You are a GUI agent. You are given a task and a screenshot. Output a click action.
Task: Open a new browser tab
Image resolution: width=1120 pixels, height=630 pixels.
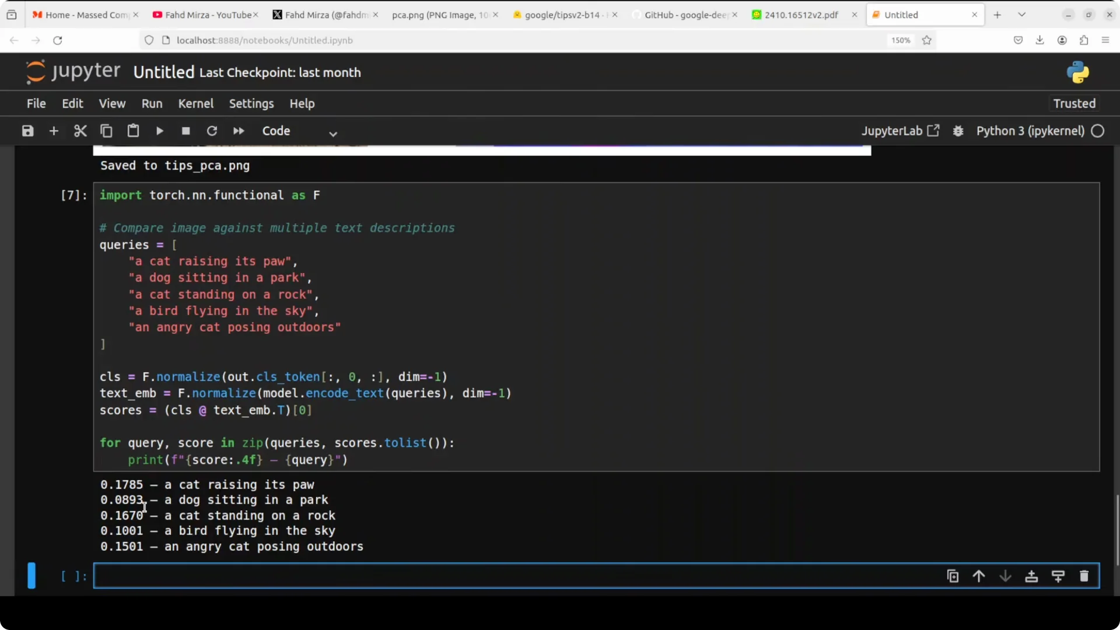(997, 15)
